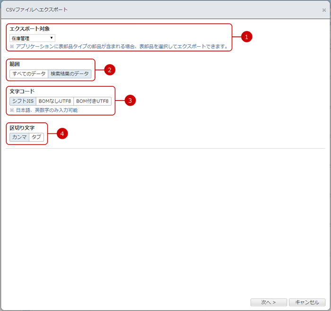Click the エクスポート対象 section label

pos(29,29)
